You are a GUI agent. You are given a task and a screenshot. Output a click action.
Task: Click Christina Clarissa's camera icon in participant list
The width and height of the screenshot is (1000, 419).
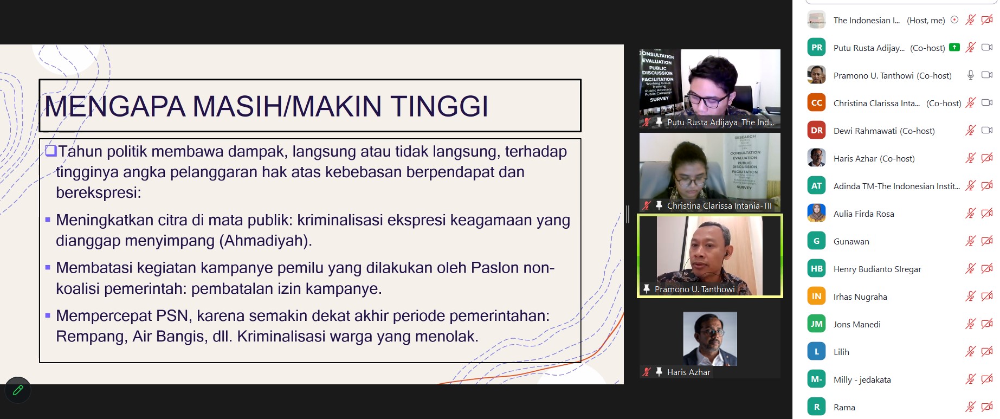coord(987,102)
